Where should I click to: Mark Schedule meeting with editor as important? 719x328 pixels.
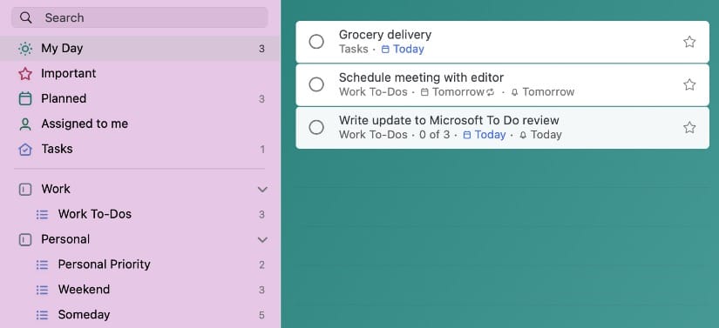coord(689,84)
